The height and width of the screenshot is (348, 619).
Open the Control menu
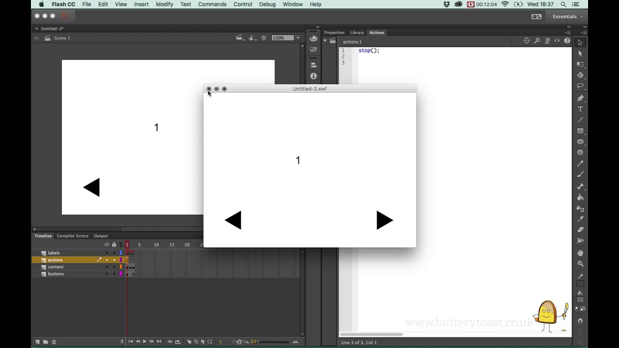point(243,4)
